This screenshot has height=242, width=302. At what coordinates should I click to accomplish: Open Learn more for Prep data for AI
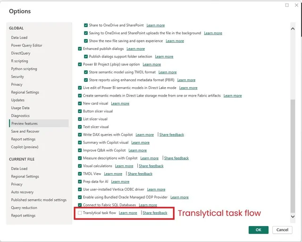pos(120,181)
